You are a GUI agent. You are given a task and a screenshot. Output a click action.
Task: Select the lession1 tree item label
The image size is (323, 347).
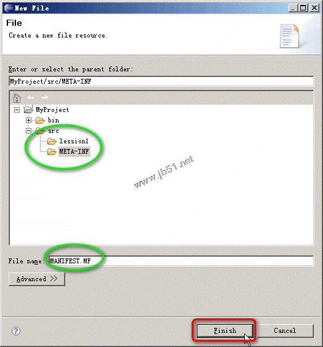[x=74, y=141]
